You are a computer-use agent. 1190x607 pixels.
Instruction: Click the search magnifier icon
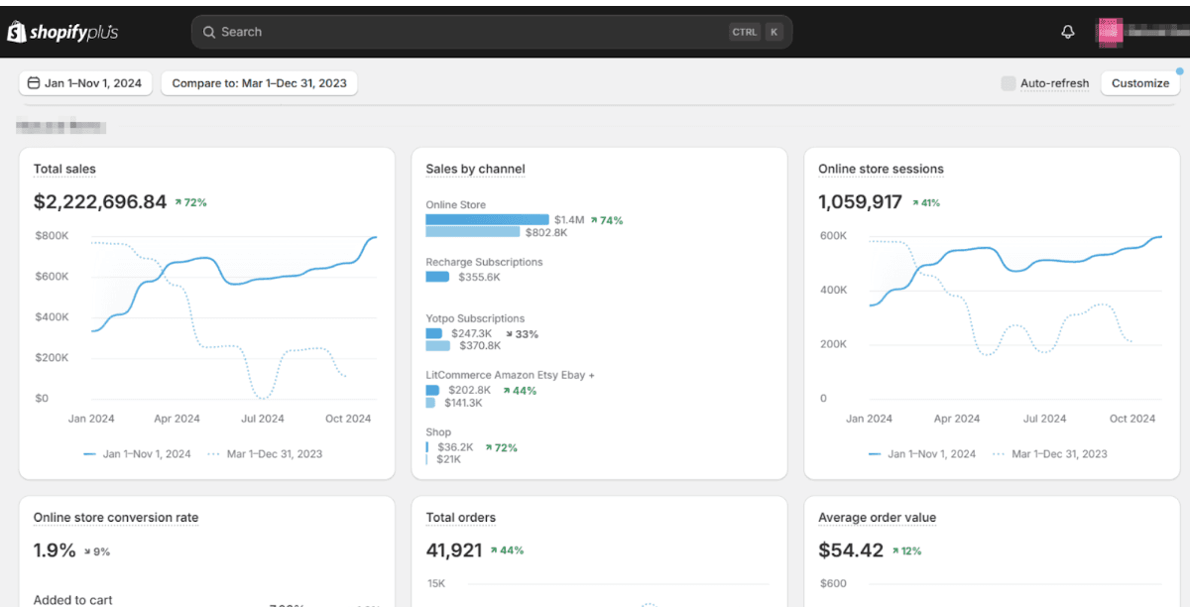pyautogui.click(x=209, y=32)
